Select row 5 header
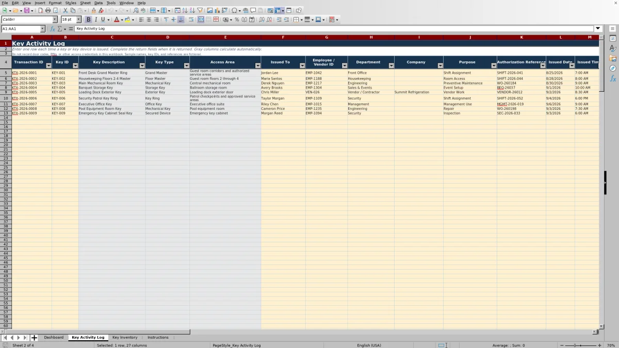Viewport: 619px width, 348px height. click(x=6, y=73)
